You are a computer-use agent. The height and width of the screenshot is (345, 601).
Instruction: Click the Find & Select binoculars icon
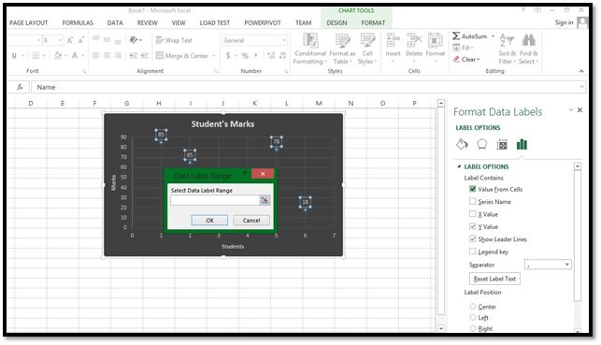pos(528,40)
